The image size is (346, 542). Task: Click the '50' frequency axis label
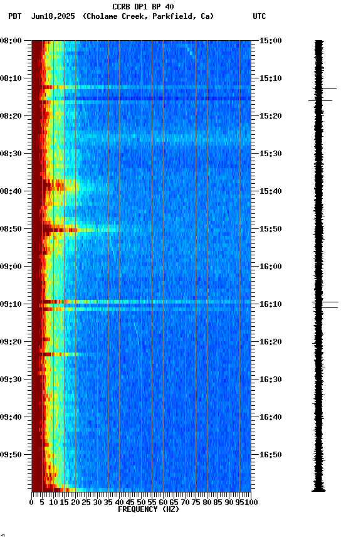pyautogui.click(x=141, y=502)
